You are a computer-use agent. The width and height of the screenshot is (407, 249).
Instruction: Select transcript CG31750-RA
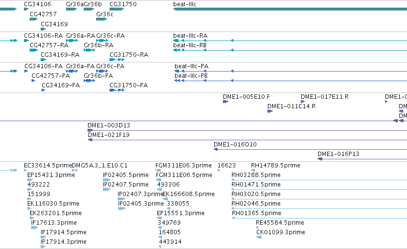[117, 60]
